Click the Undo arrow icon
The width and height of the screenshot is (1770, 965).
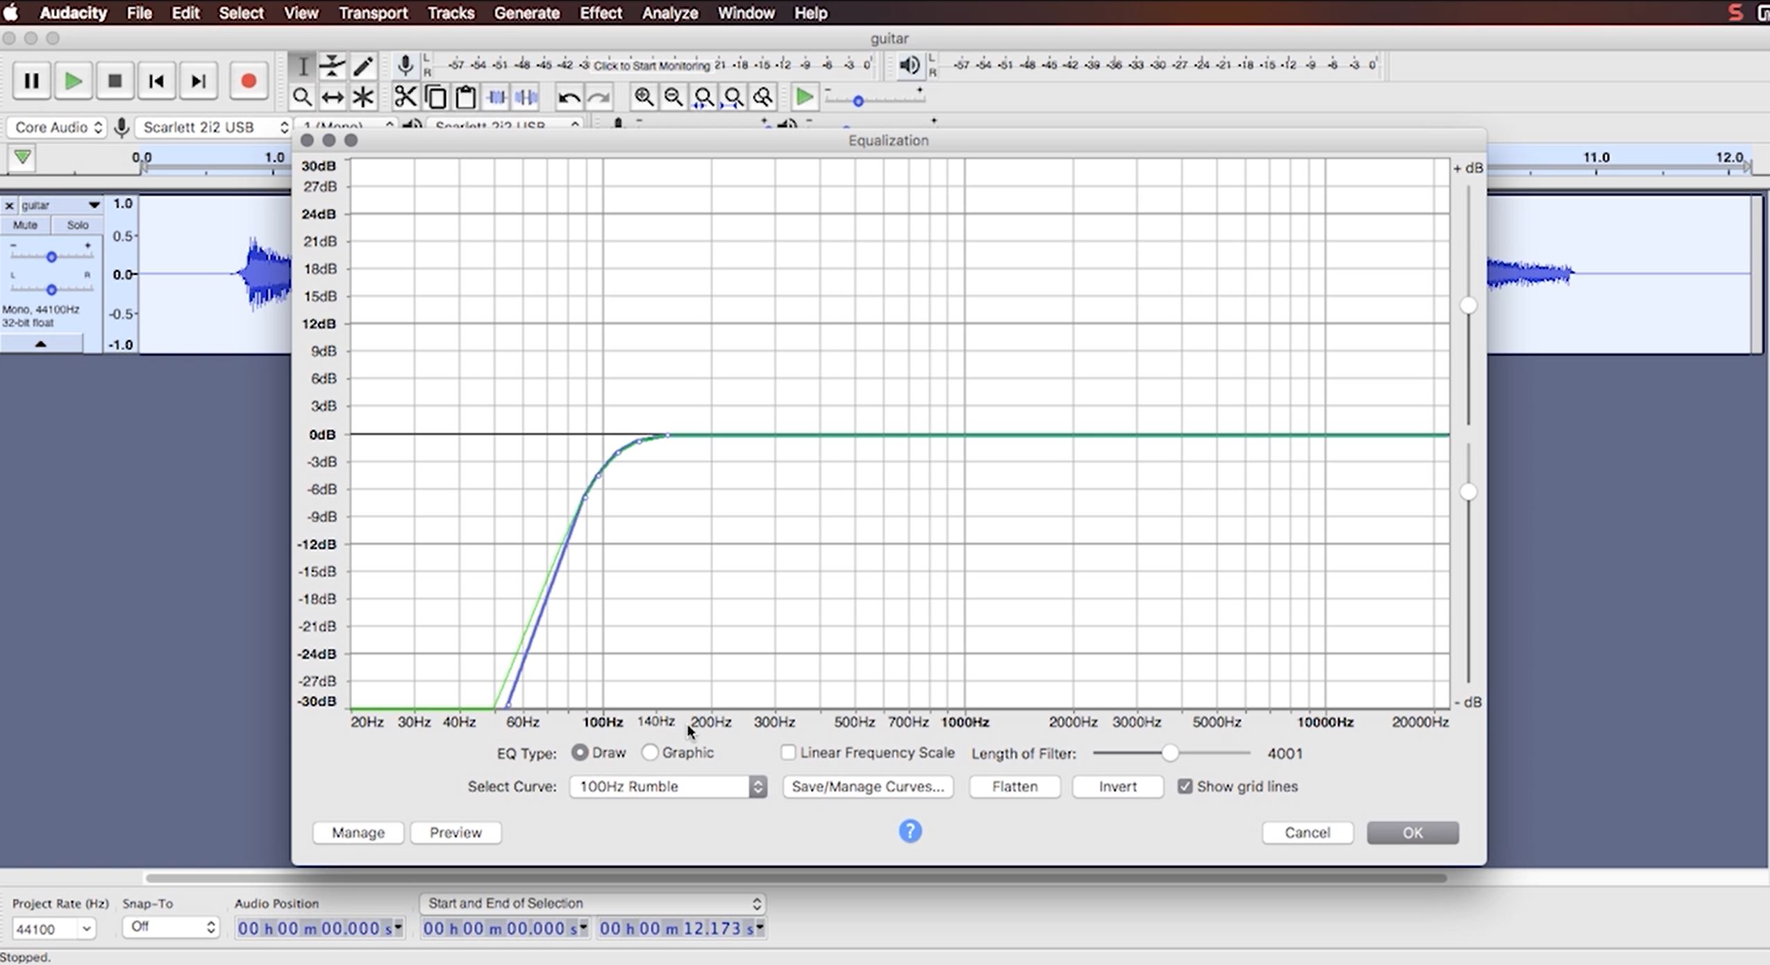(x=568, y=96)
